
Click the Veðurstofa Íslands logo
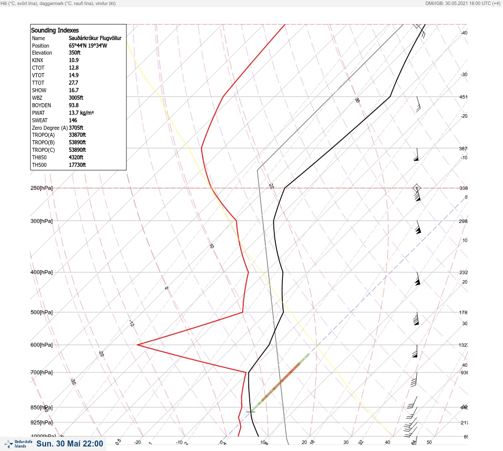pyautogui.click(x=18, y=444)
